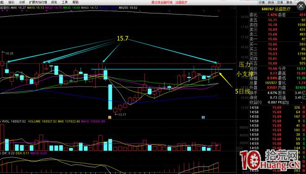
Task: Click the 14:58 trade row with volume 326
Action: (x=278, y=107)
